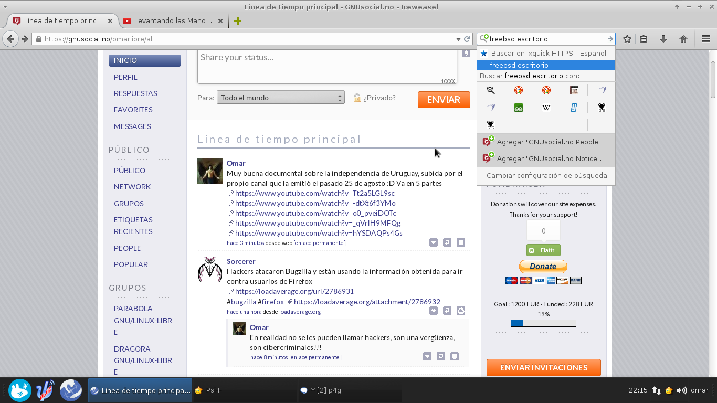This screenshot has width=717, height=403.
Task: Open 'Cambiar configuración de búsqueda'
Action: pyautogui.click(x=546, y=176)
